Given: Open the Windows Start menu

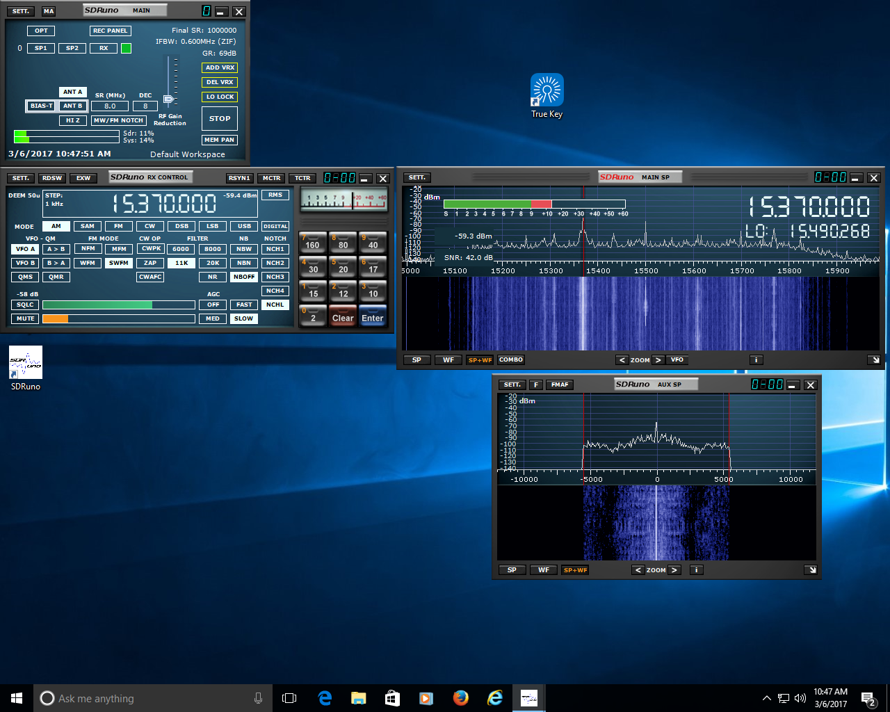Looking at the screenshot, I should (17, 698).
